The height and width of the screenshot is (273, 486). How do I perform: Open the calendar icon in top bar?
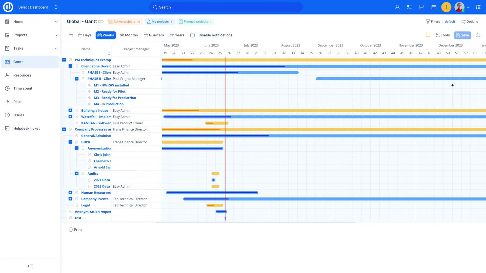(434, 7)
